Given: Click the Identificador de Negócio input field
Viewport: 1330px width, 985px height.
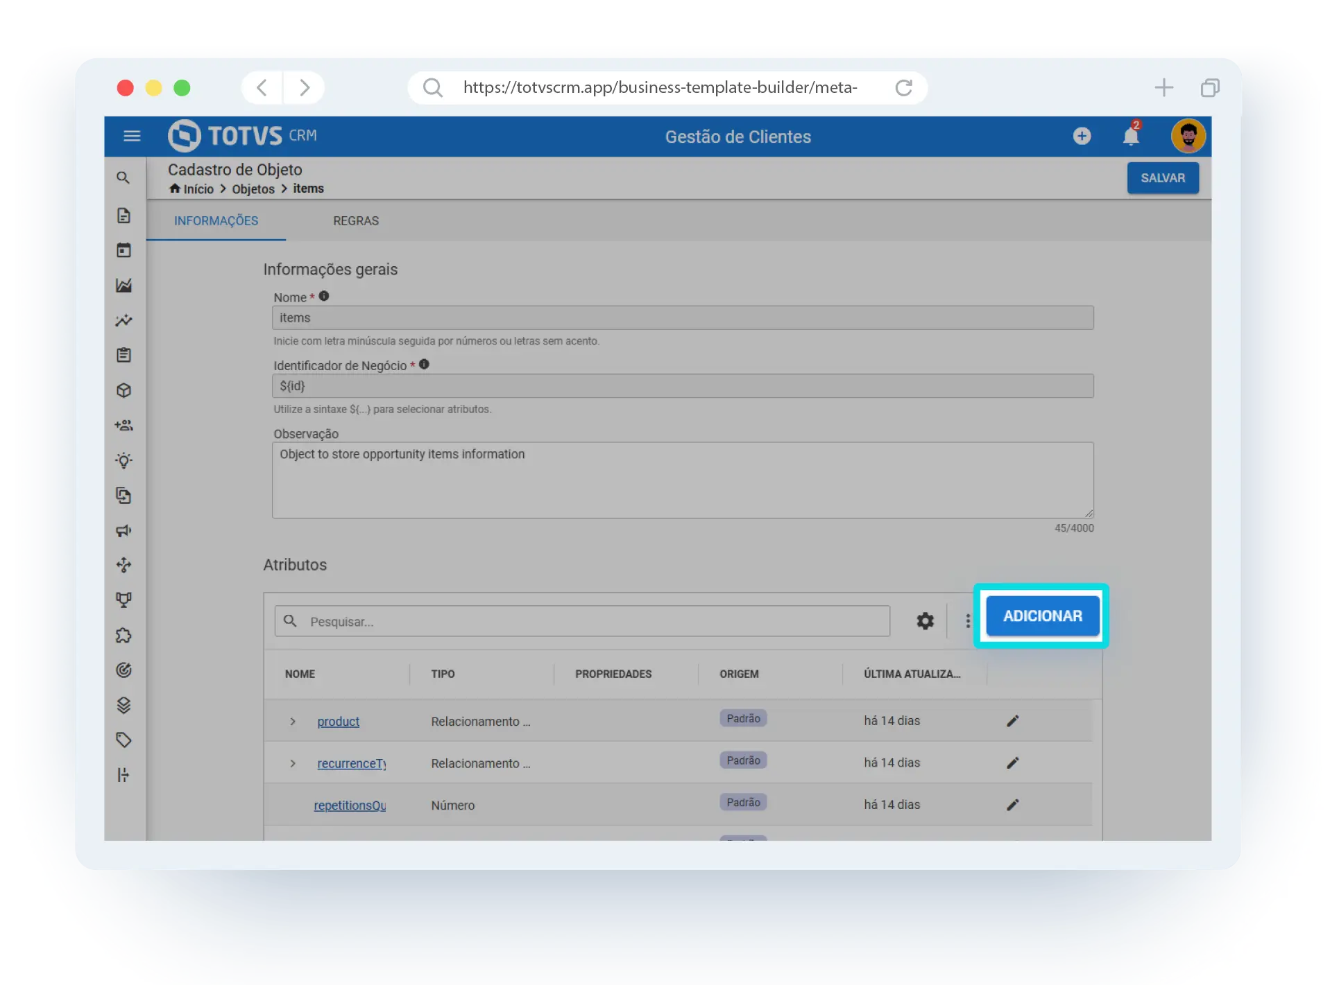Looking at the screenshot, I should point(682,385).
